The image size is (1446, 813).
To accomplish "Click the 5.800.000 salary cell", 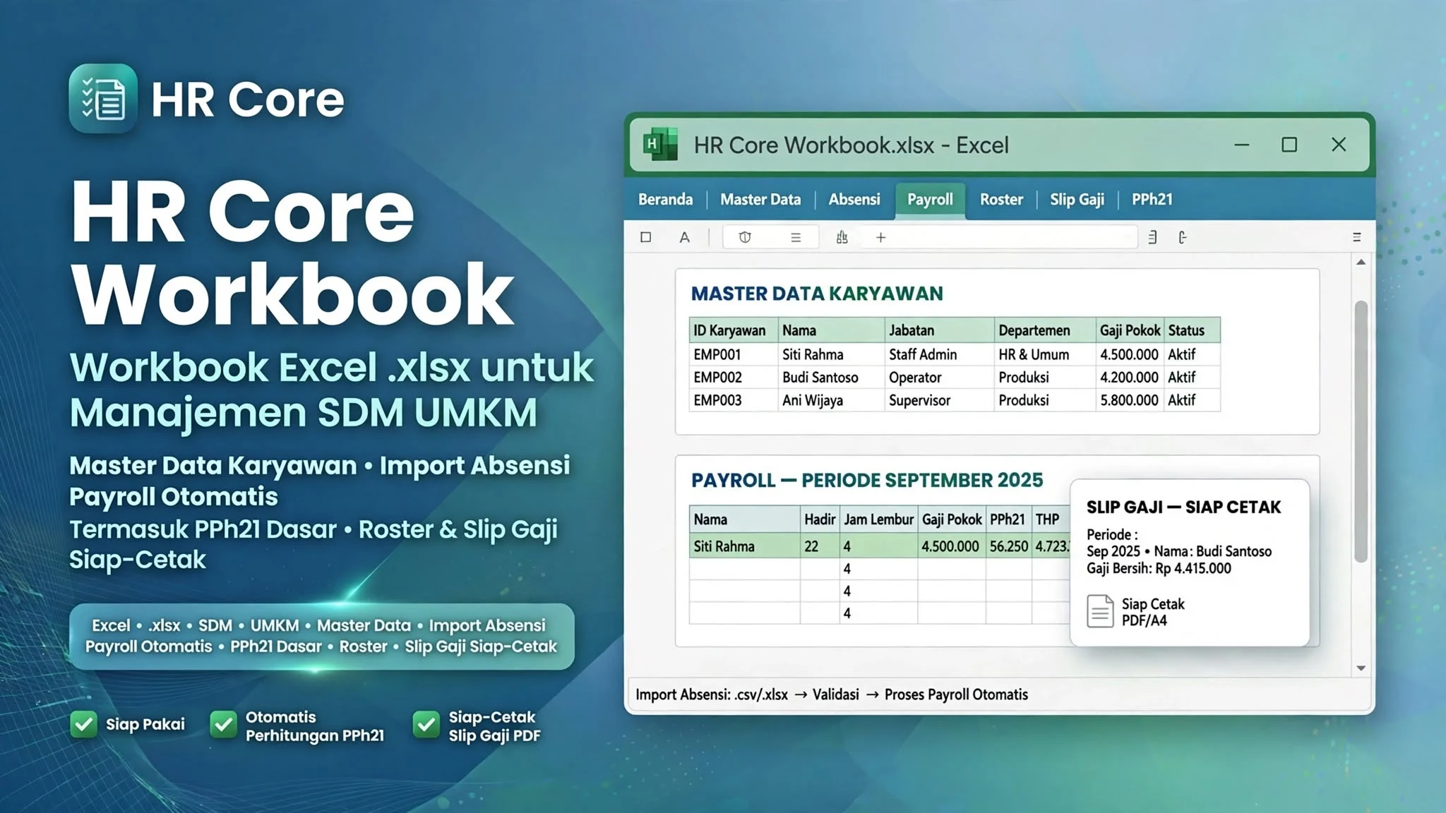I will pos(1129,400).
